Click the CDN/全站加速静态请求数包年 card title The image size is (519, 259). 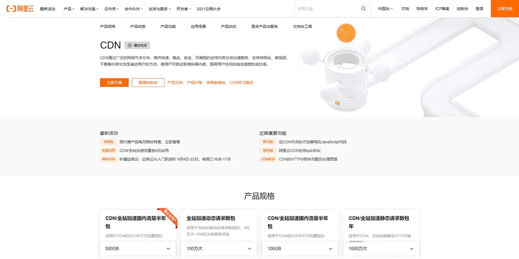click(379, 222)
